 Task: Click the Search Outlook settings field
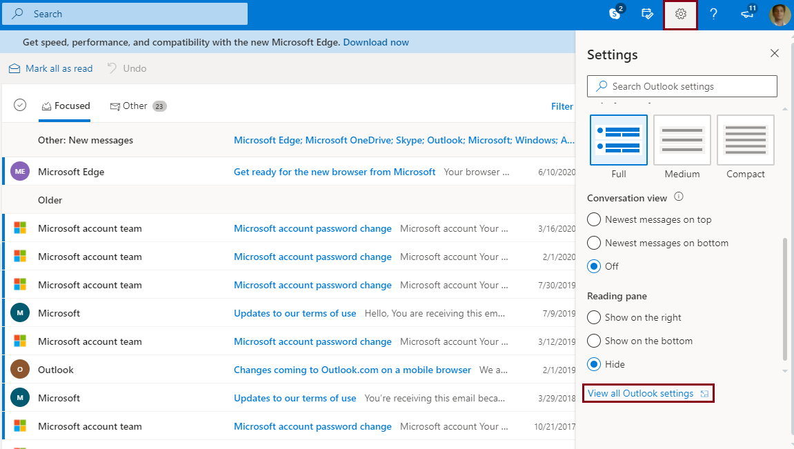point(682,86)
